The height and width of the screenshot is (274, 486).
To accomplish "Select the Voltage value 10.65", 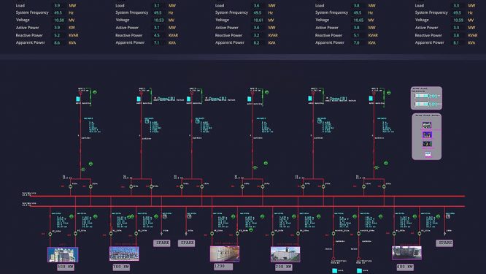I will pos(358,20).
